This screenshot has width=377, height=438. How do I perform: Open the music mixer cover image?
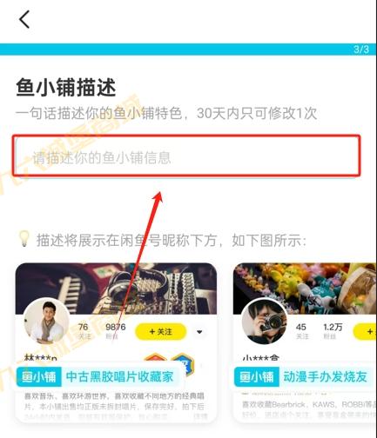point(116,289)
